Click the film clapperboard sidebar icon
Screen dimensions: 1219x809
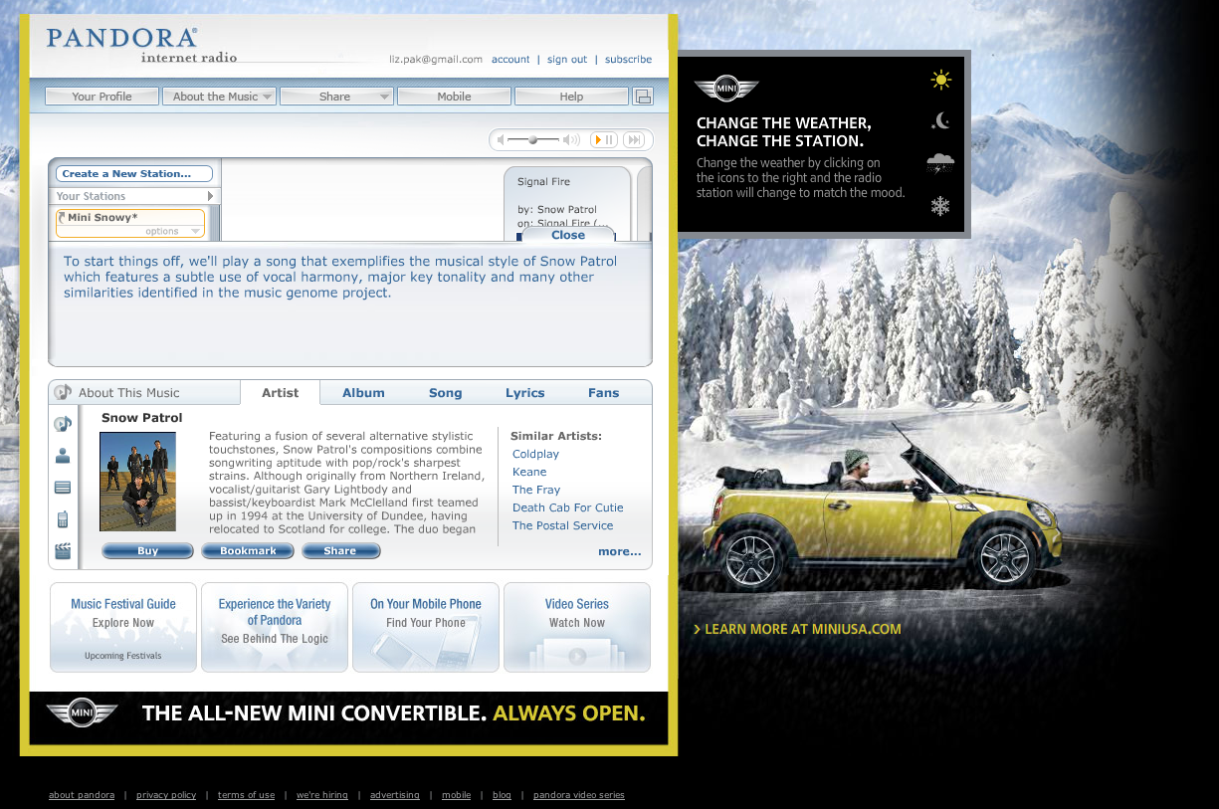(63, 550)
